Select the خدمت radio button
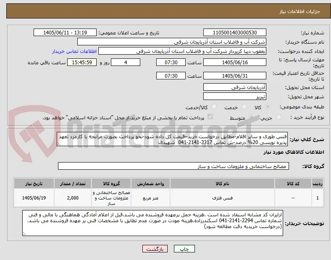The image size is (331, 260). click(x=244, y=107)
